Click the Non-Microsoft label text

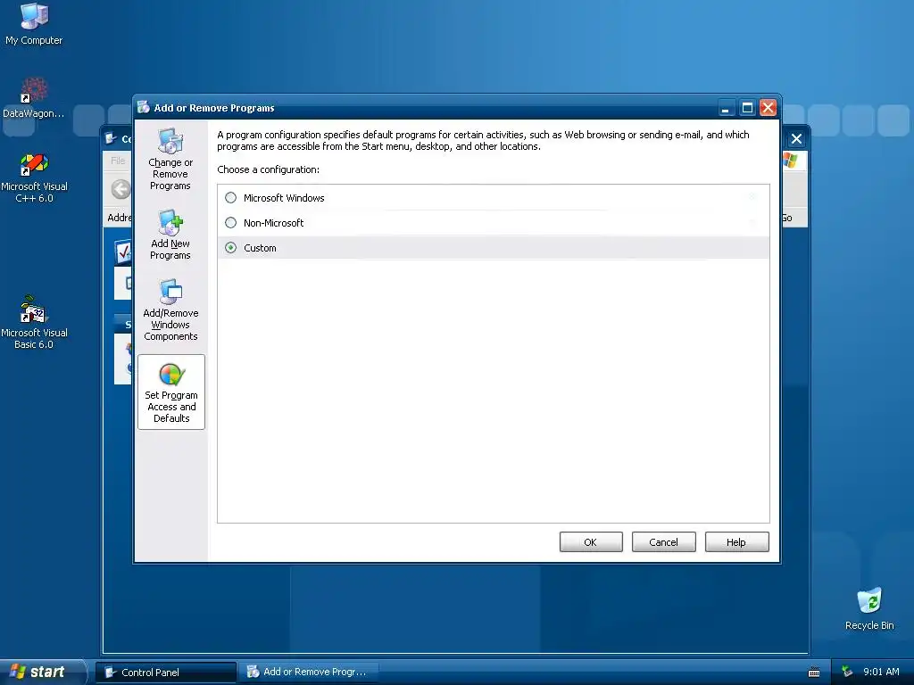pyautogui.click(x=273, y=223)
